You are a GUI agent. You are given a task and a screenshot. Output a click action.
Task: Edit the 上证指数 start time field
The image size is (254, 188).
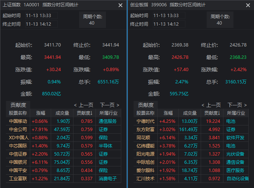41,16
